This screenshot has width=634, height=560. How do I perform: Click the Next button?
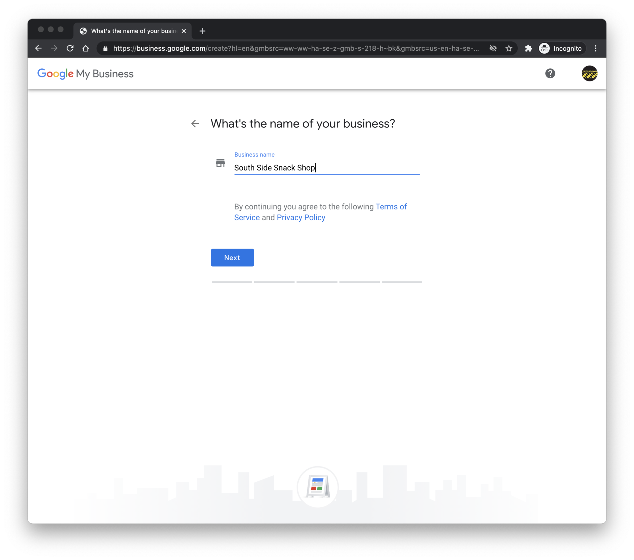232,257
